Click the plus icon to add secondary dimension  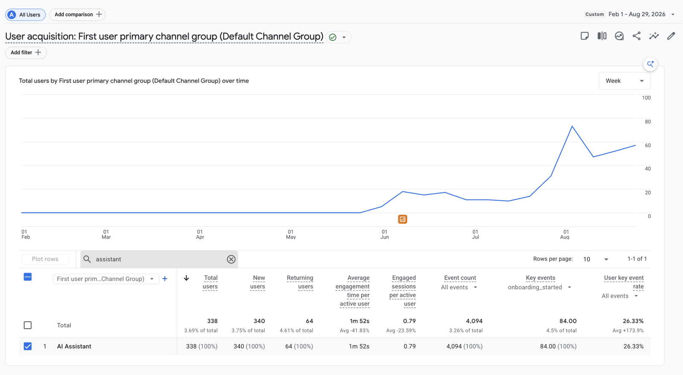click(x=165, y=279)
